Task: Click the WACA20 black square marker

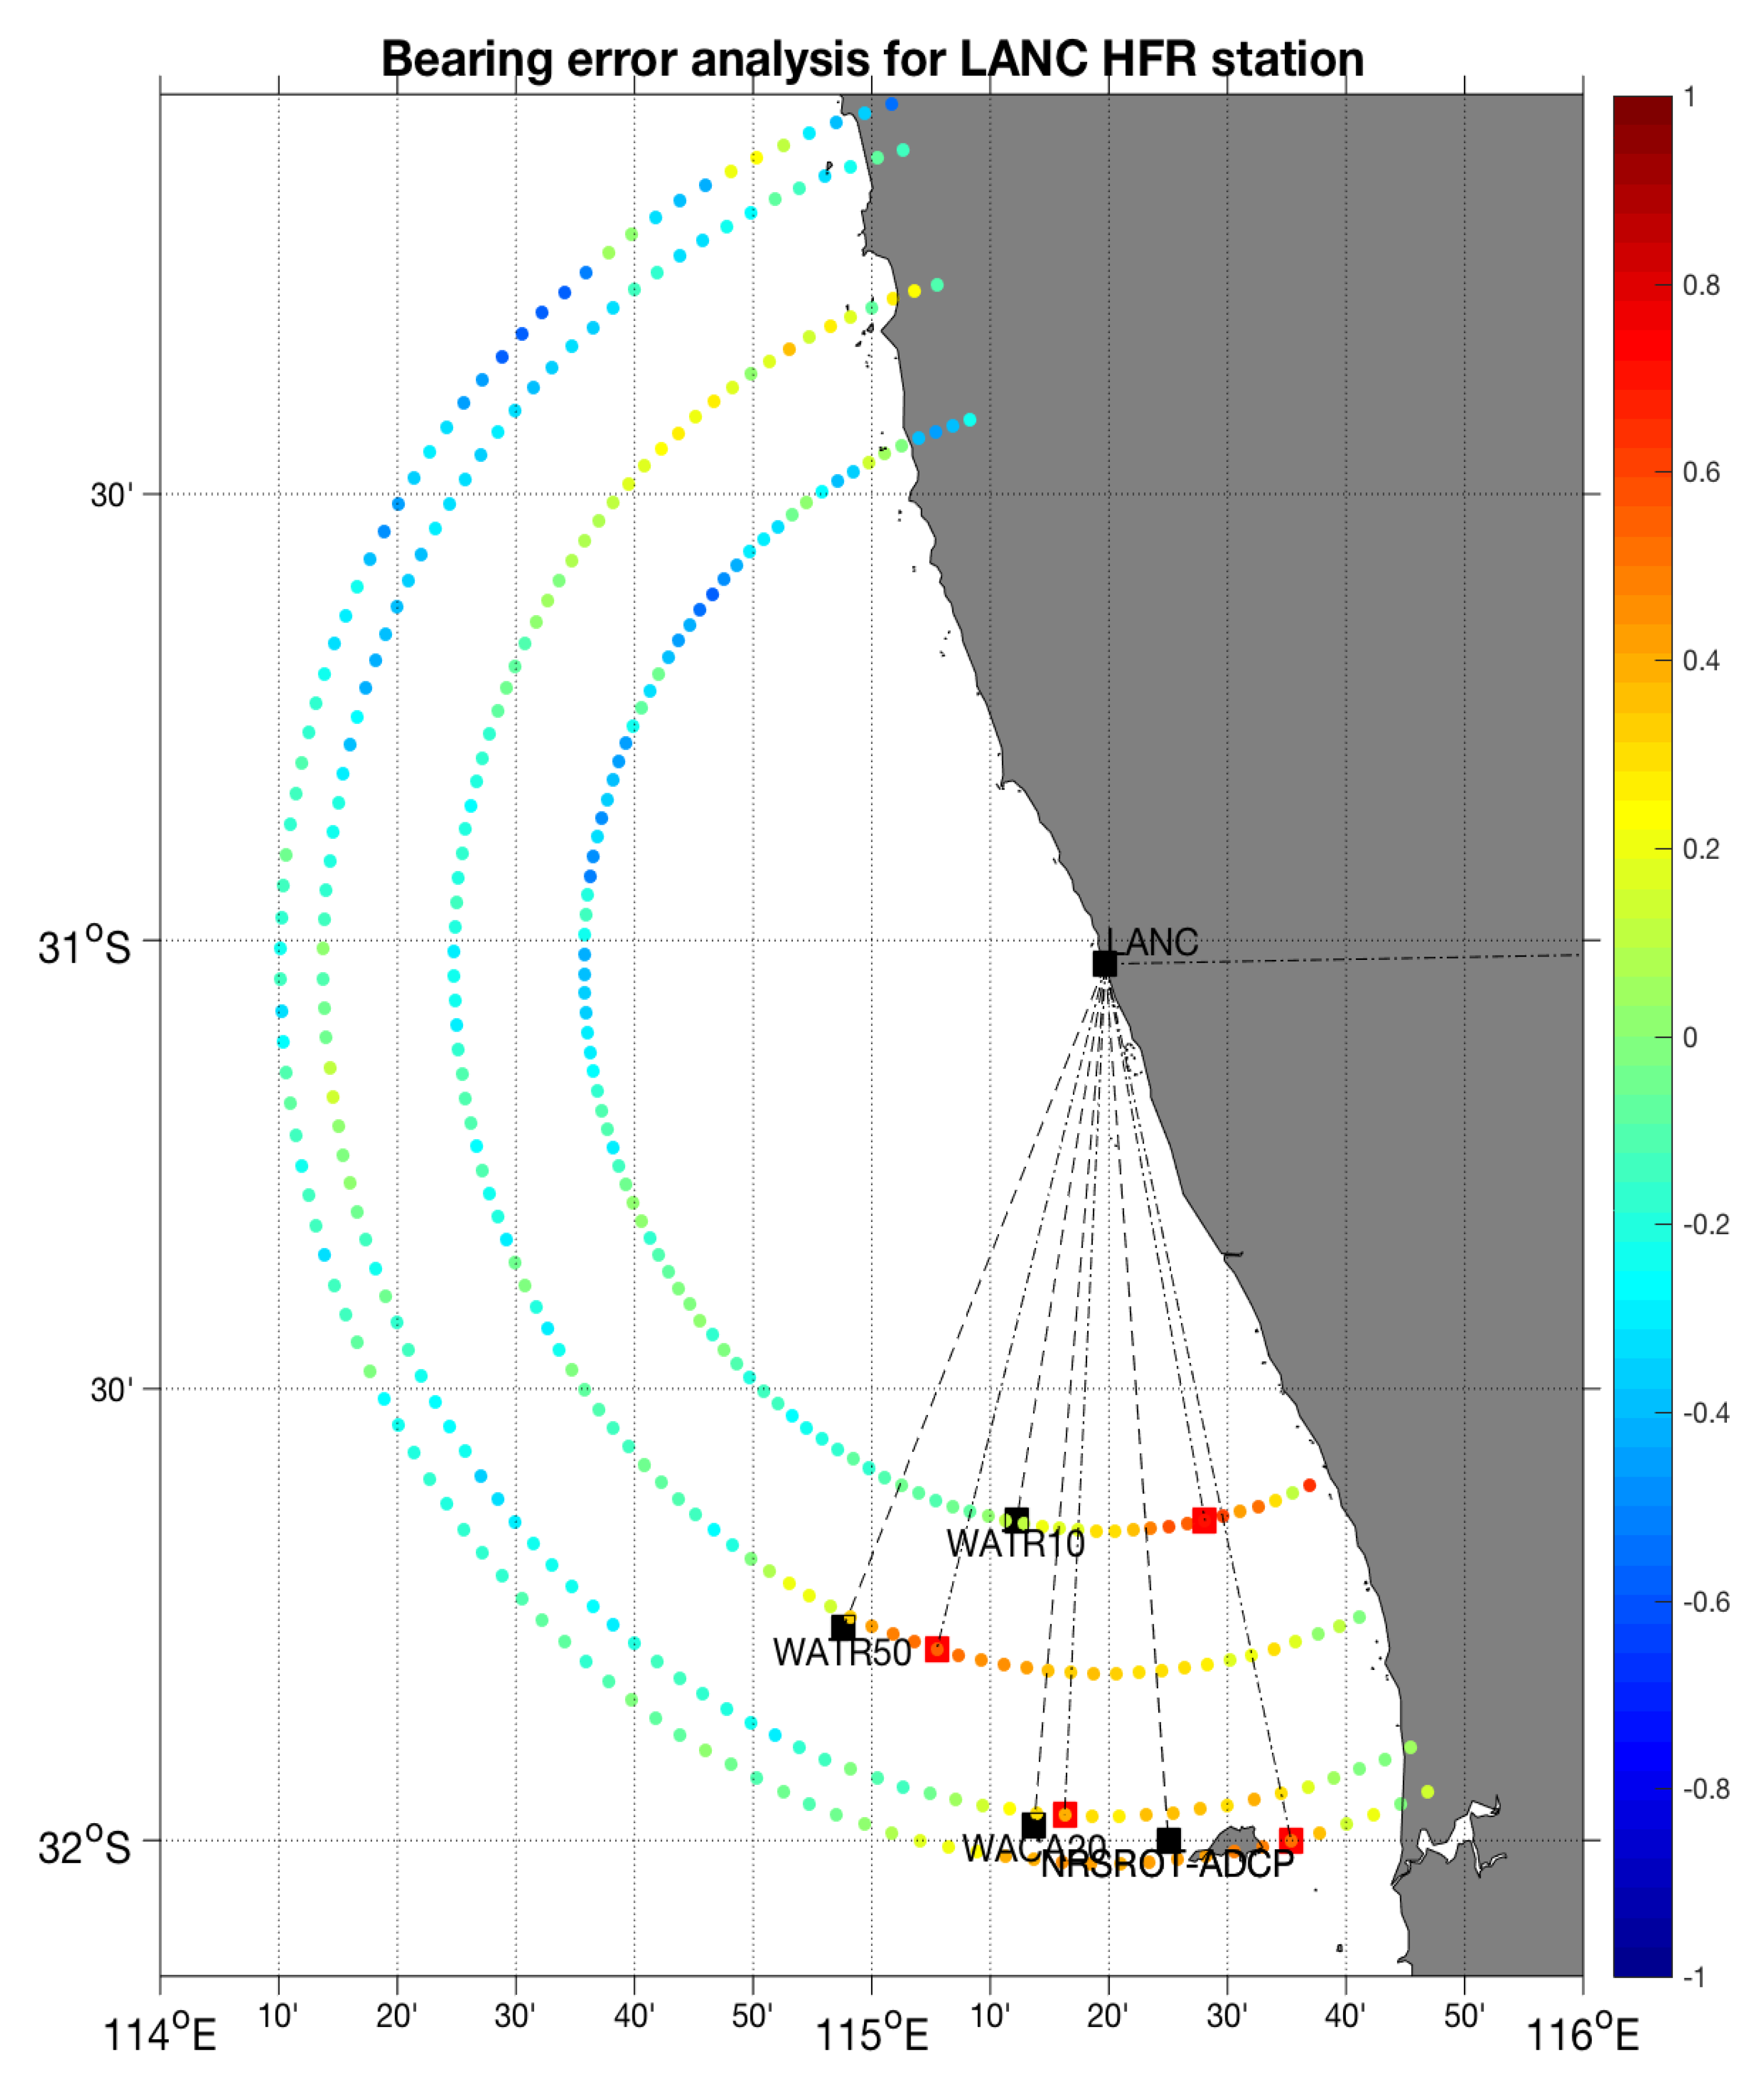Action: tap(1033, 1826)
